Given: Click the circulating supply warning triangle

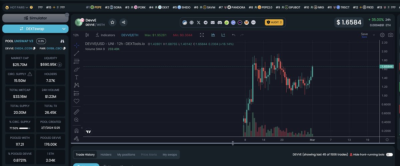Looking at the screenshot, I should pos(30,74).
